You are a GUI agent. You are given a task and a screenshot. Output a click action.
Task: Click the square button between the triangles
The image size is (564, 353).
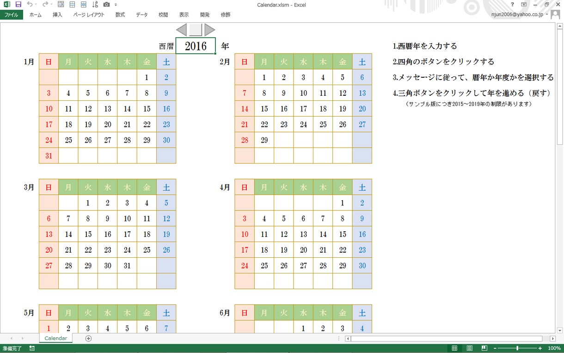(196, 30)
